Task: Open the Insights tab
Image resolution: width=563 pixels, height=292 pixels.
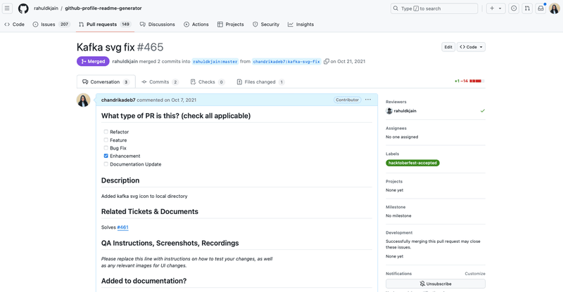Action: click(x=301, y=25)
